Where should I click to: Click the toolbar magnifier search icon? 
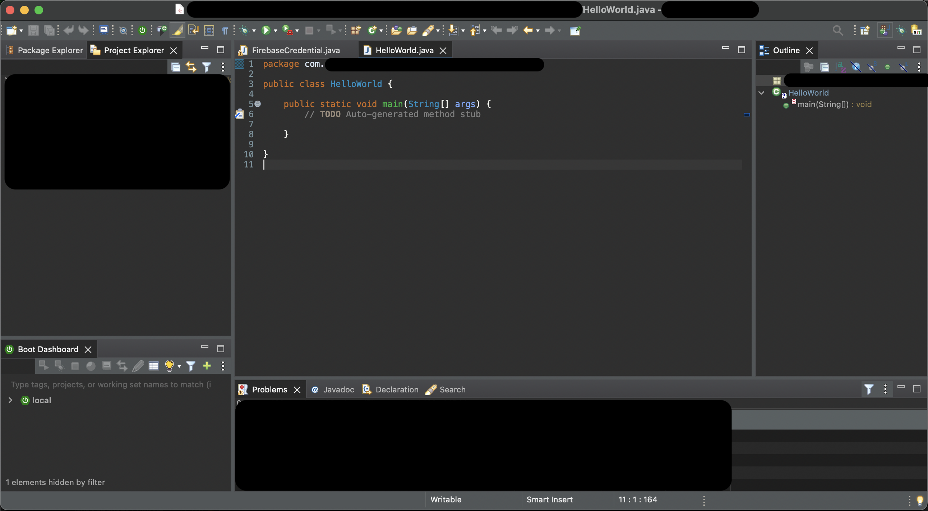coord(837,31)
